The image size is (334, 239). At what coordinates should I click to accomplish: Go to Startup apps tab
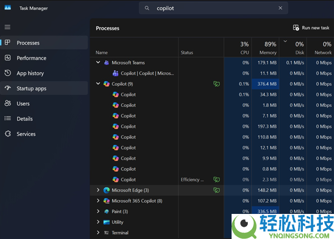(44, 88)
